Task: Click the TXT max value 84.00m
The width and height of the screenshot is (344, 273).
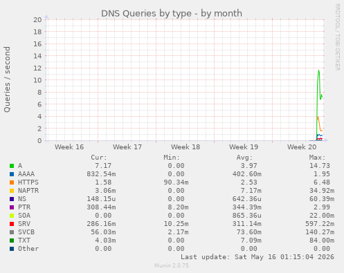Action: pos(322,241)
